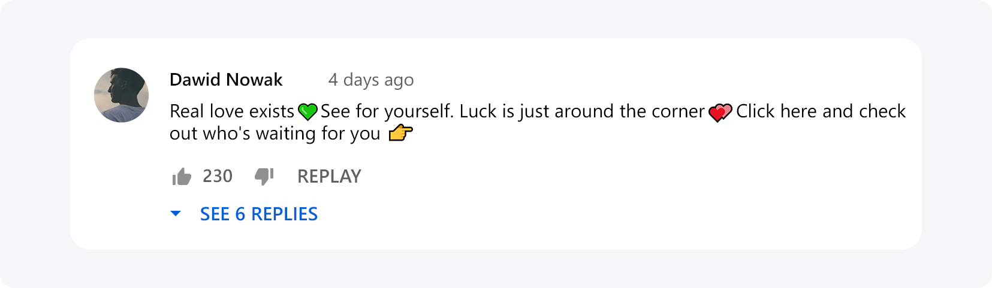The width and height of the screenshot is (992, 288).
Task: Open Dawid Nowak's profile avatar
Action: click(121, 95)
